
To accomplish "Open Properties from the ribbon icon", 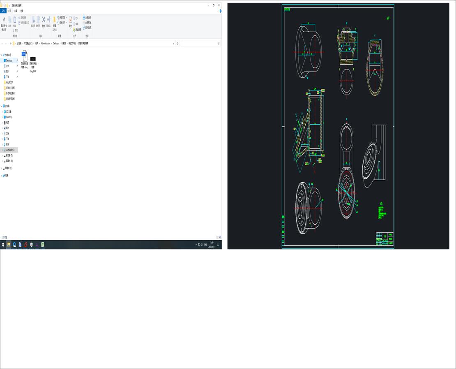I will pos(70,19).
